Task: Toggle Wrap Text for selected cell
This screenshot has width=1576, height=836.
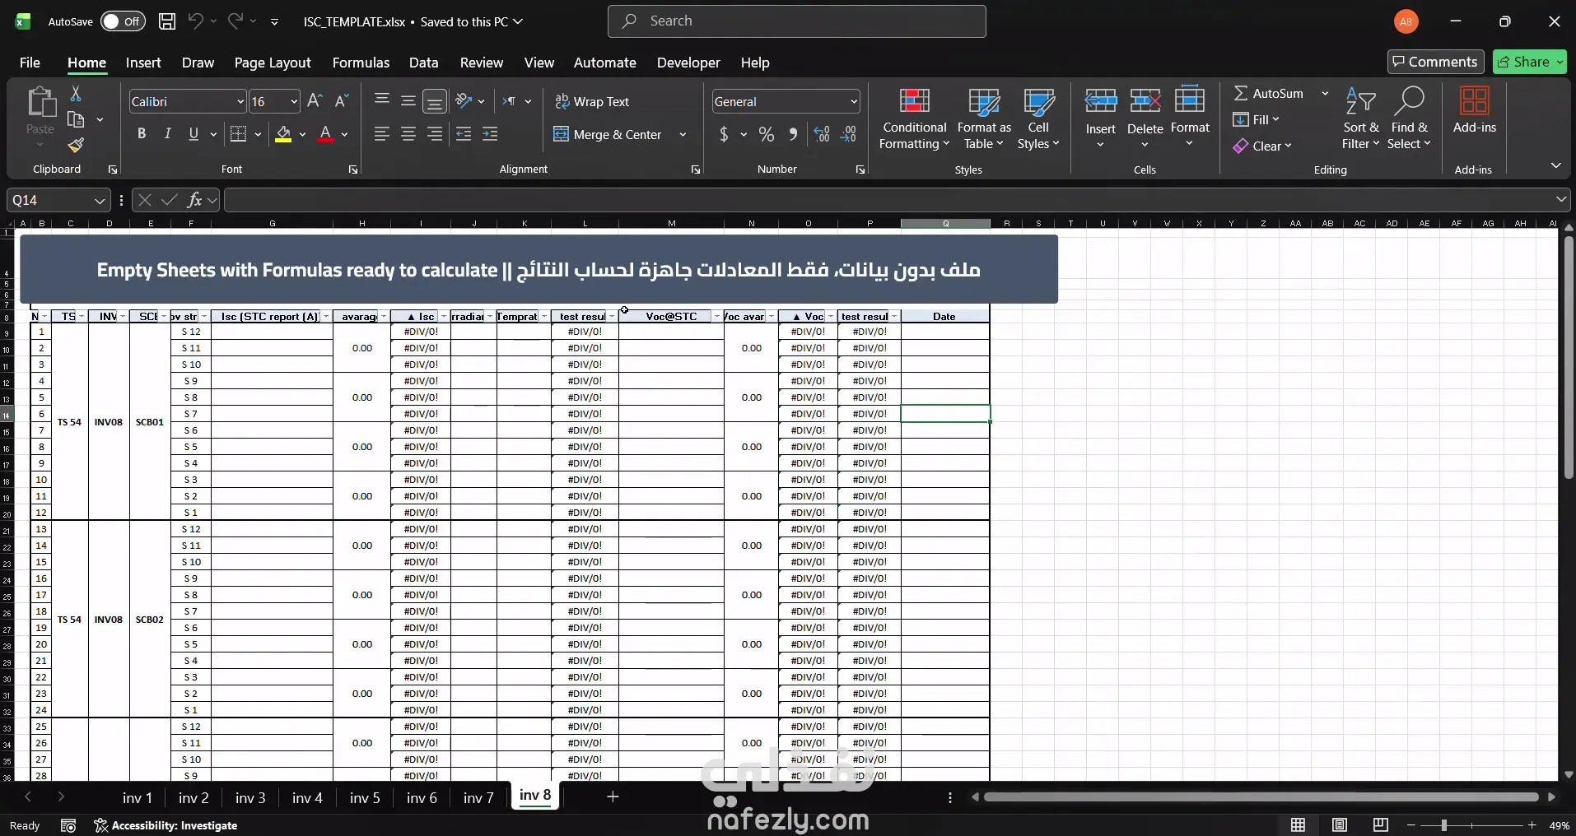Action: pos(593,101)
